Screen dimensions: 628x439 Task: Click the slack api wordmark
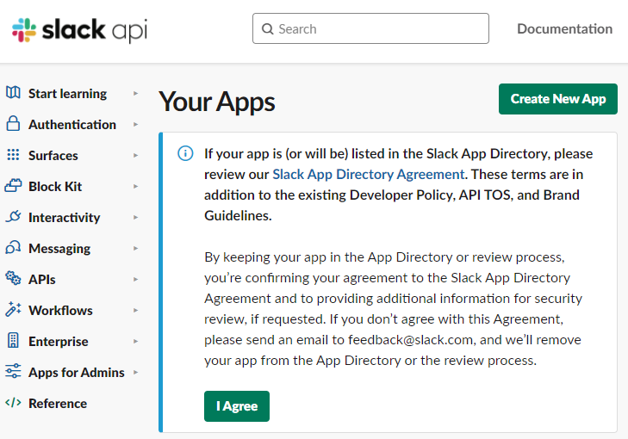pyautogui.click(x=95, y=30)
